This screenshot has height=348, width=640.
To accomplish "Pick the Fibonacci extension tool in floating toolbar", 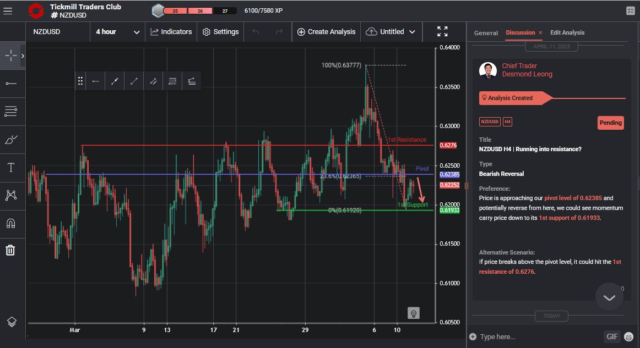I will click(x=192, y=81).
